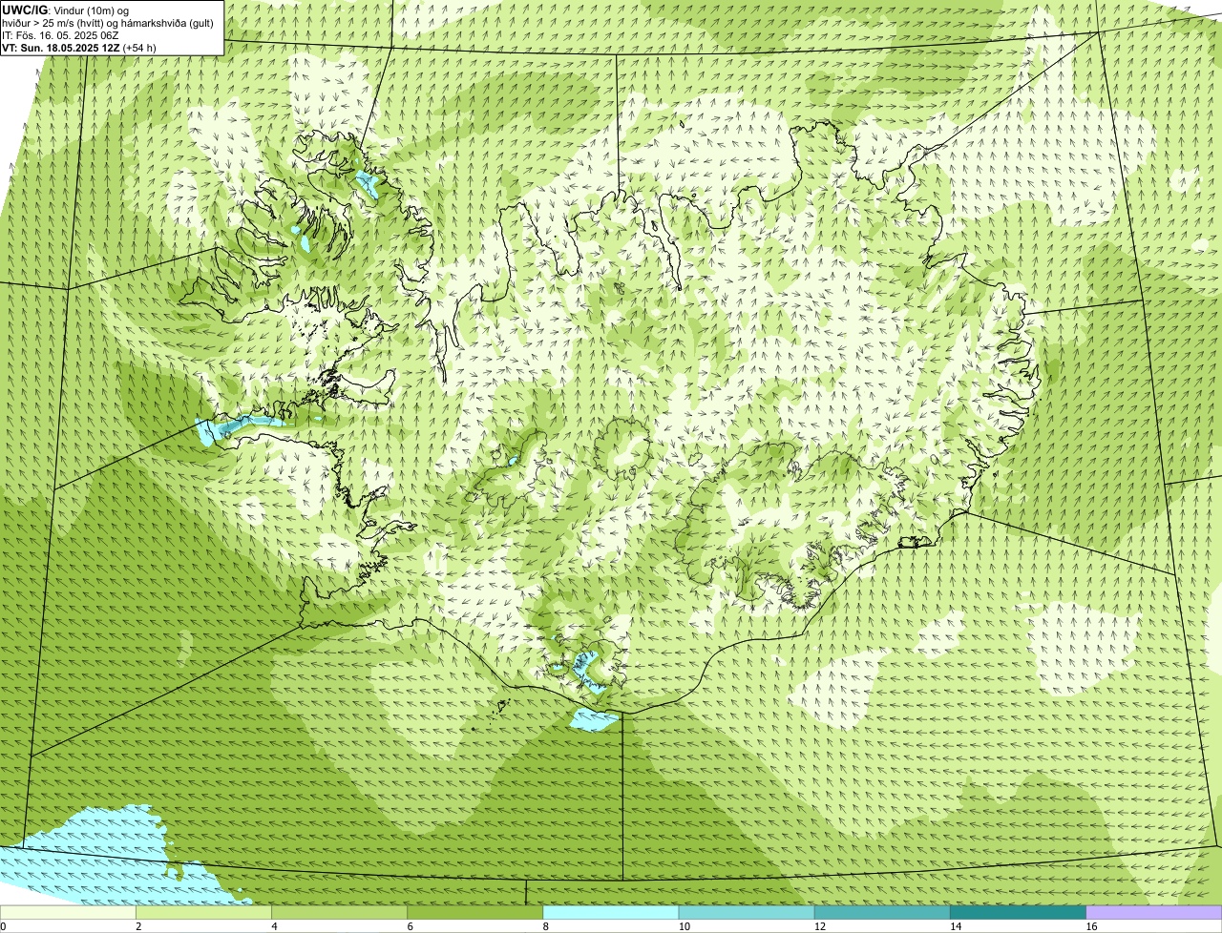Select the 2–4 m/s legend color swatch

click(x=204, y=912)
